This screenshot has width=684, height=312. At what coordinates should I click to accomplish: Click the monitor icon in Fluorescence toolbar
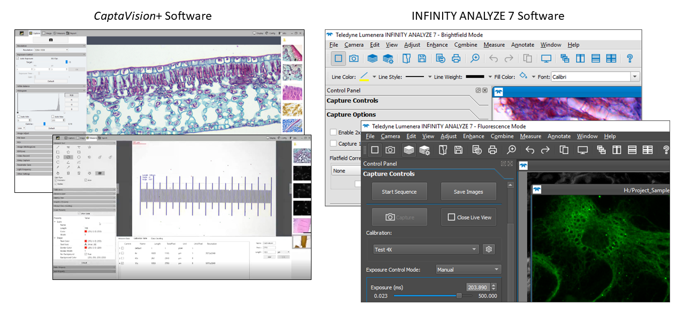(x=582, y=150)
